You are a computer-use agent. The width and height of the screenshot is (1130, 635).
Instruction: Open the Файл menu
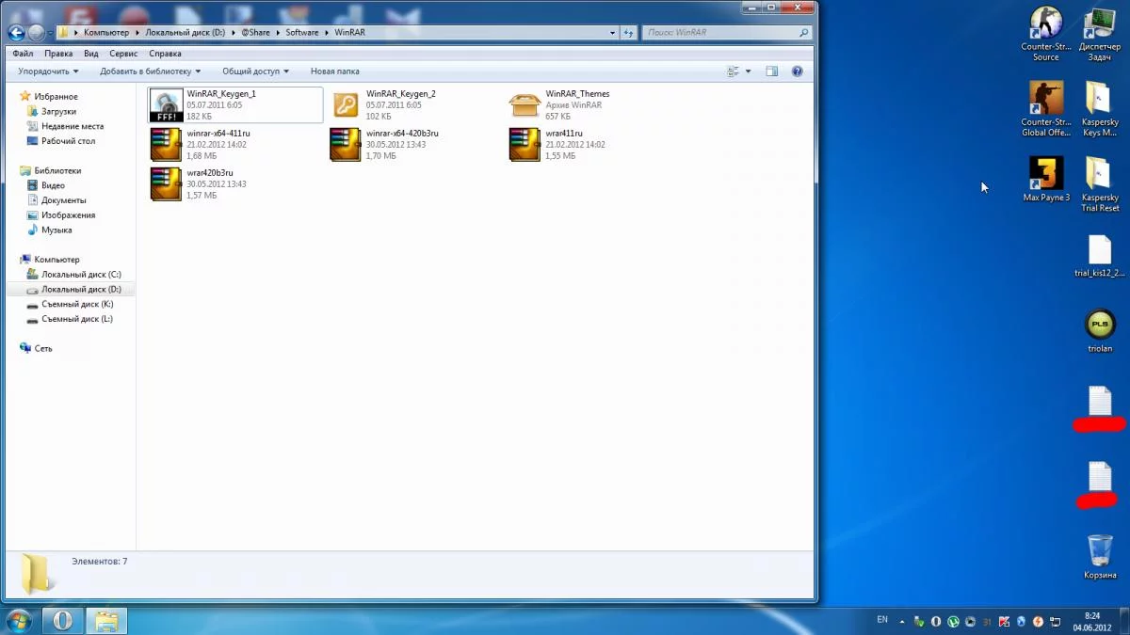[23, 54]
